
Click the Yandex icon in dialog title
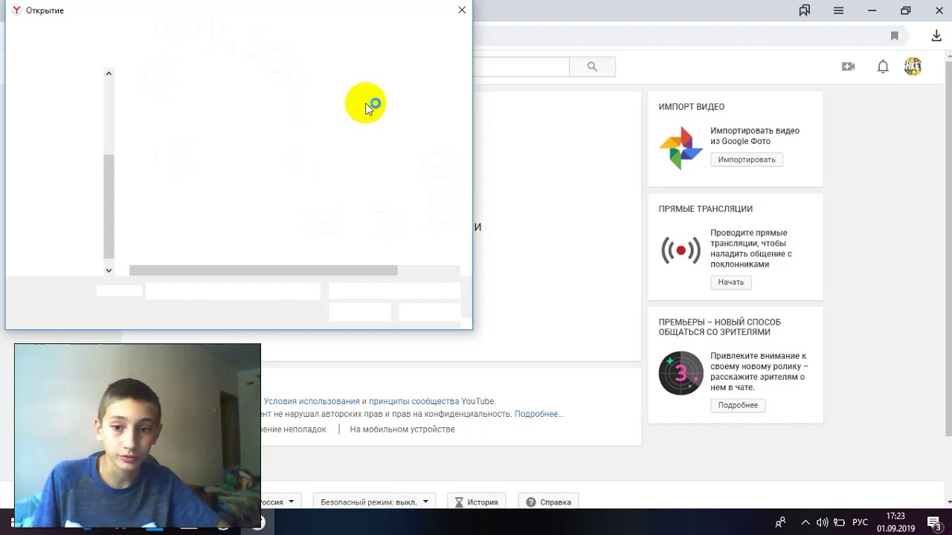click(16, 10)
